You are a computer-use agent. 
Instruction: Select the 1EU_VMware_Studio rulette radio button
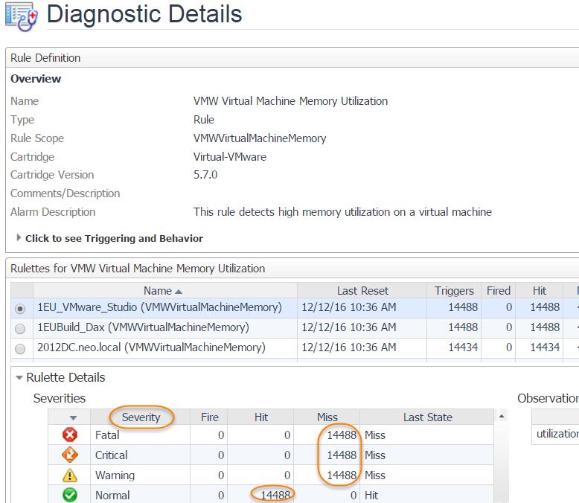[x=21, y=307]
